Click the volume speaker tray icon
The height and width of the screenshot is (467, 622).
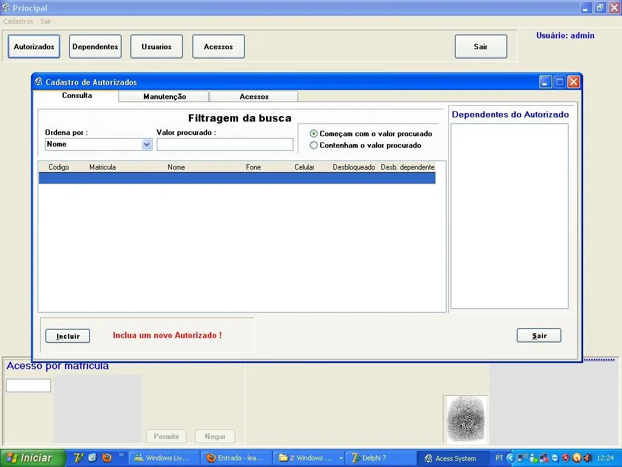coord(587,458)
